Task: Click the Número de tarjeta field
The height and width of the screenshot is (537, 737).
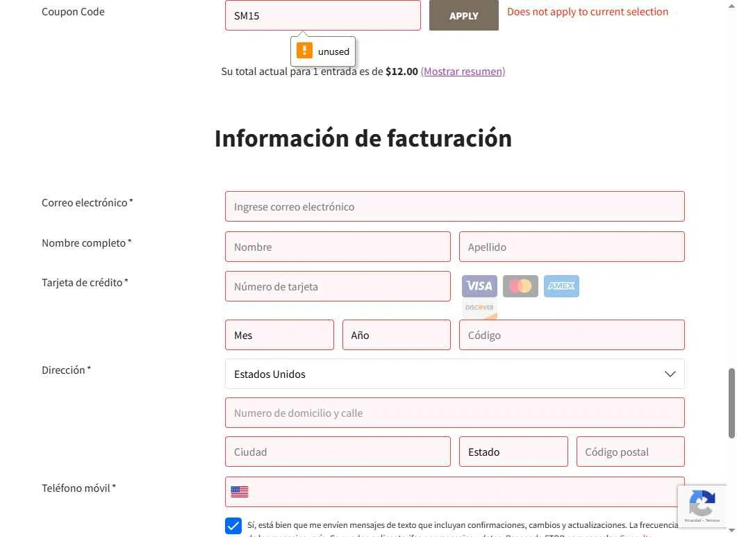Action: (338, 286)
